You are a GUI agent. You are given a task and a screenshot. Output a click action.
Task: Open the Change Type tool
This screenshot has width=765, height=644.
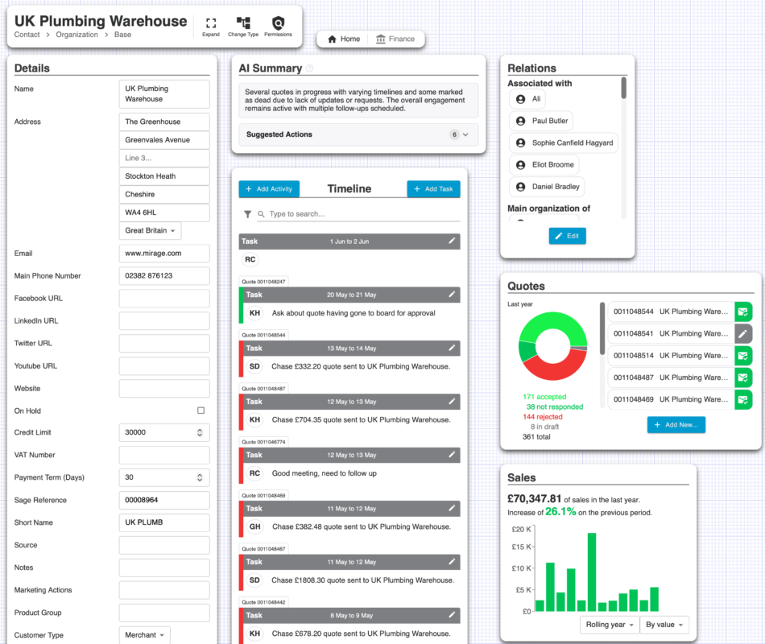[x=243, y=27]
